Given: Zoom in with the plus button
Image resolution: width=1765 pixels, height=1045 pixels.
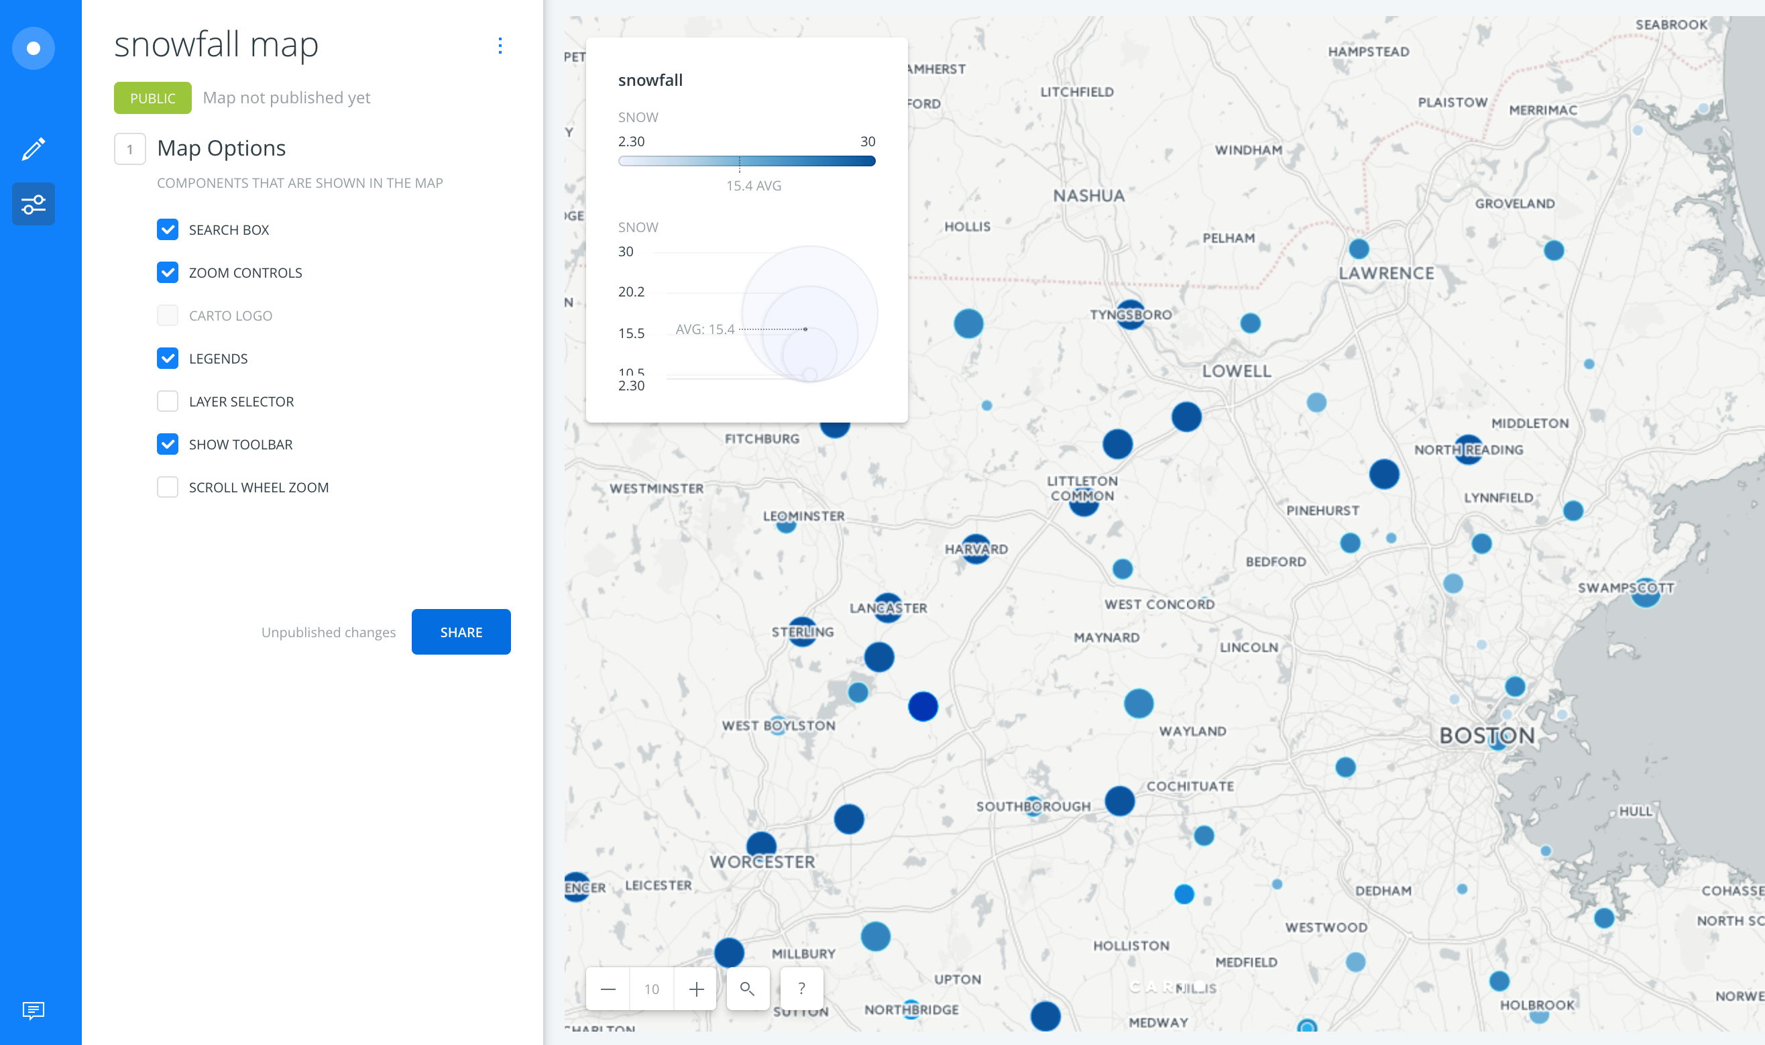Looking at the screenshot, I should (x=696, y=989).
